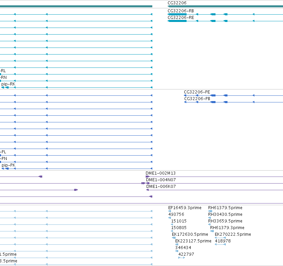Image resolution: width=283 pixels, height=266 pixels.
Task: Click the feature glyph under EK270222.5prime
Action: click(220, 238)
